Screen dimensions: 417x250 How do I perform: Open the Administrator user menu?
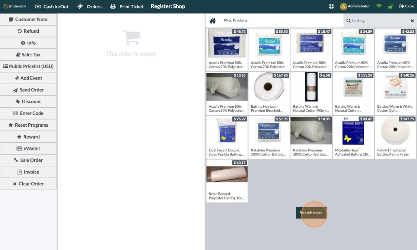(x=355, y=6)
